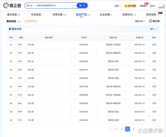Click the 国际分类 column header

click(113, 38)
